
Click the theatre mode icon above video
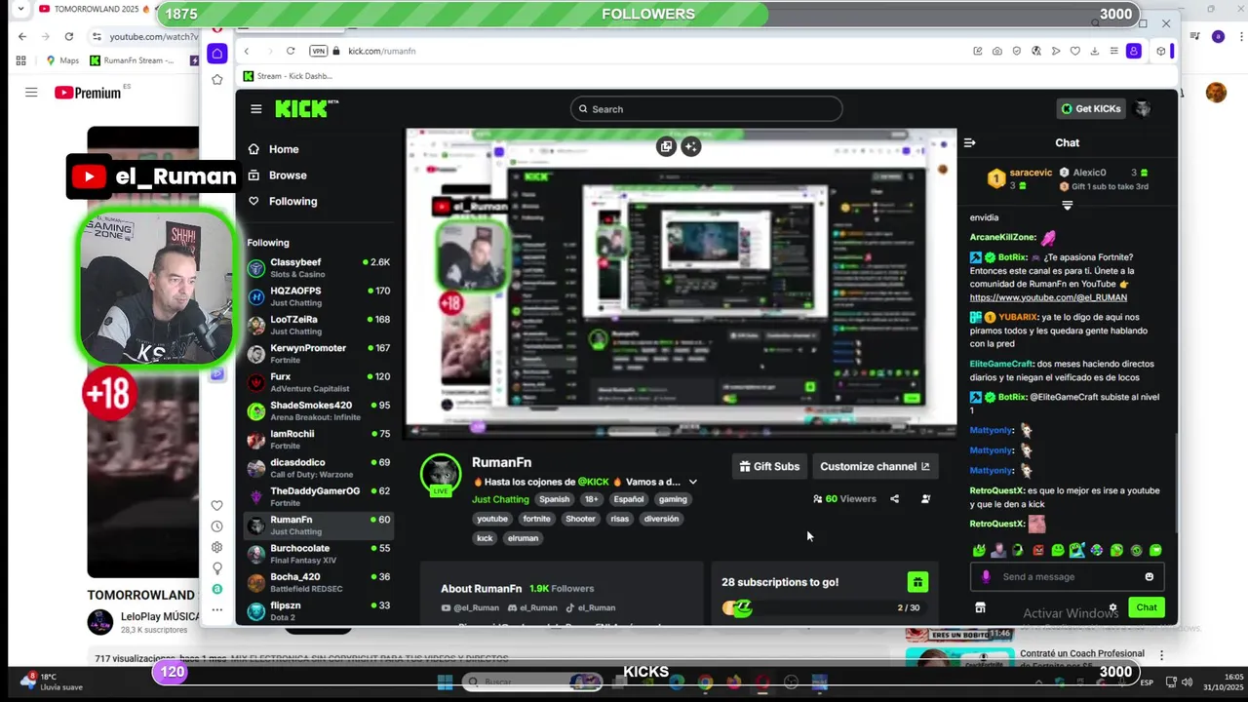click(x=666, y=146)
